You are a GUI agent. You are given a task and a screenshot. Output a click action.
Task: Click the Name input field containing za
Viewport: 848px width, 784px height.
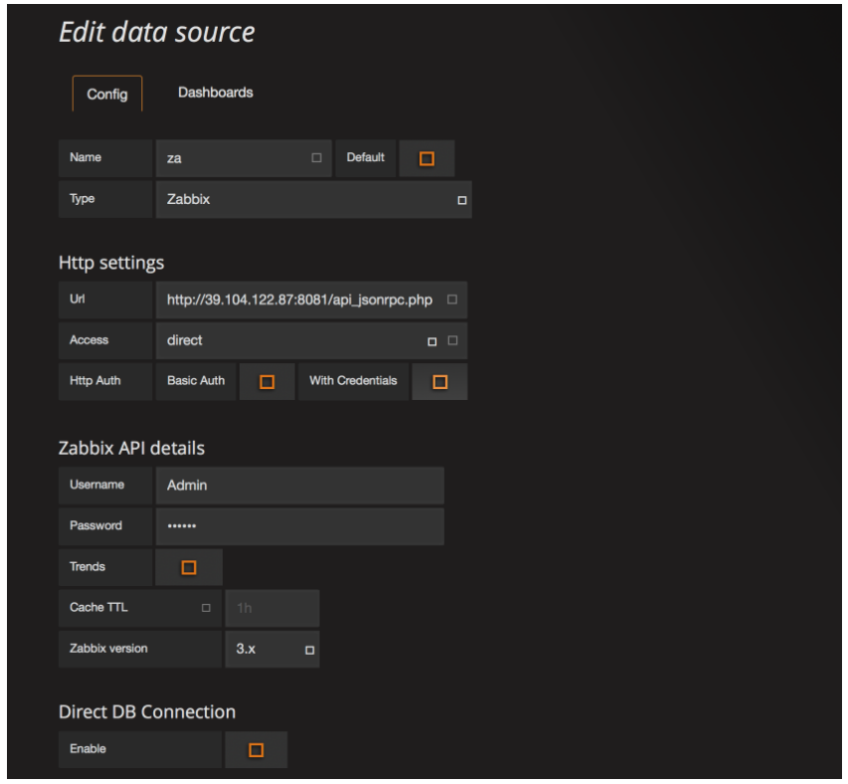tap(244, 158)
